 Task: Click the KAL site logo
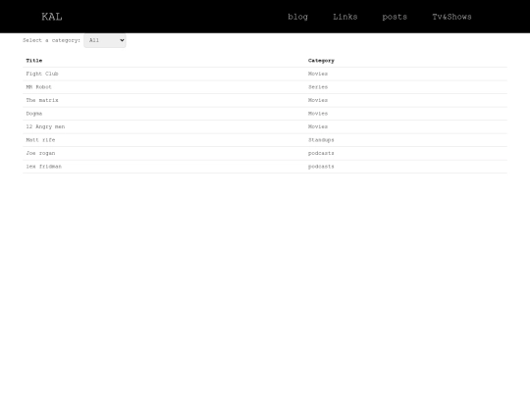(x=52, y=17)
